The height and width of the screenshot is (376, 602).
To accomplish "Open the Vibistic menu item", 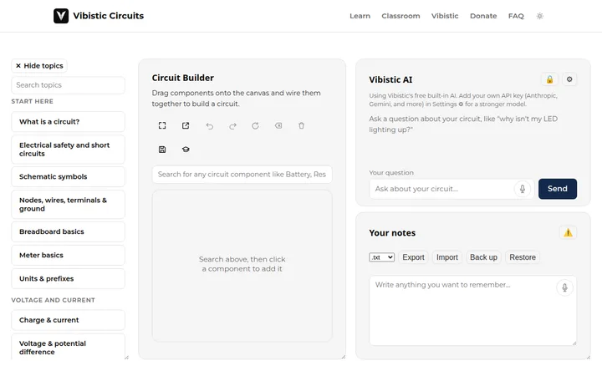I will coord(445,16).
